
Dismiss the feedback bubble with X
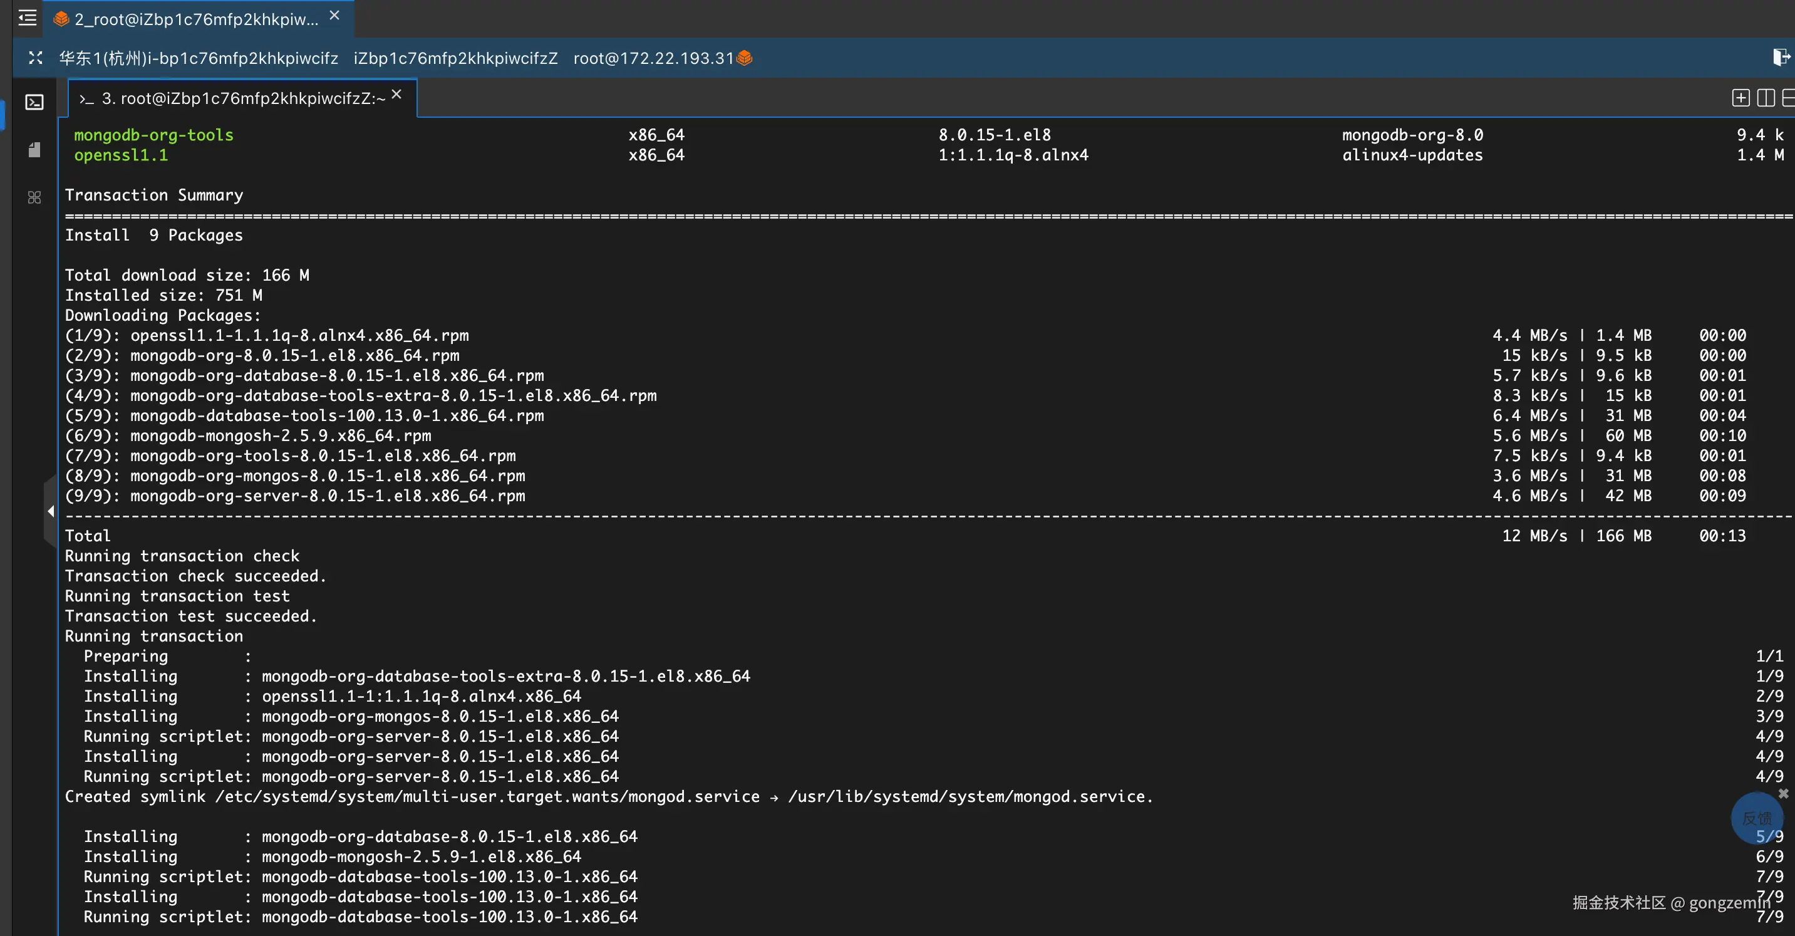[x=1783, y=794]
